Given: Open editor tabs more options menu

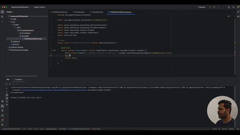Looking at the screenshot, I should click(233, 12).
